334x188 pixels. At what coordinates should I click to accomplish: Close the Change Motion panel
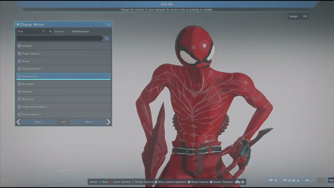[109, 25]
